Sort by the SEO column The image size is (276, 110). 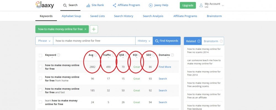tap(150, 57)
